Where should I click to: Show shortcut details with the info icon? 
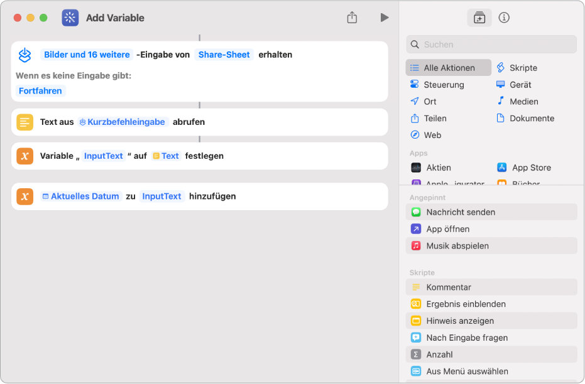click(504, 18)
